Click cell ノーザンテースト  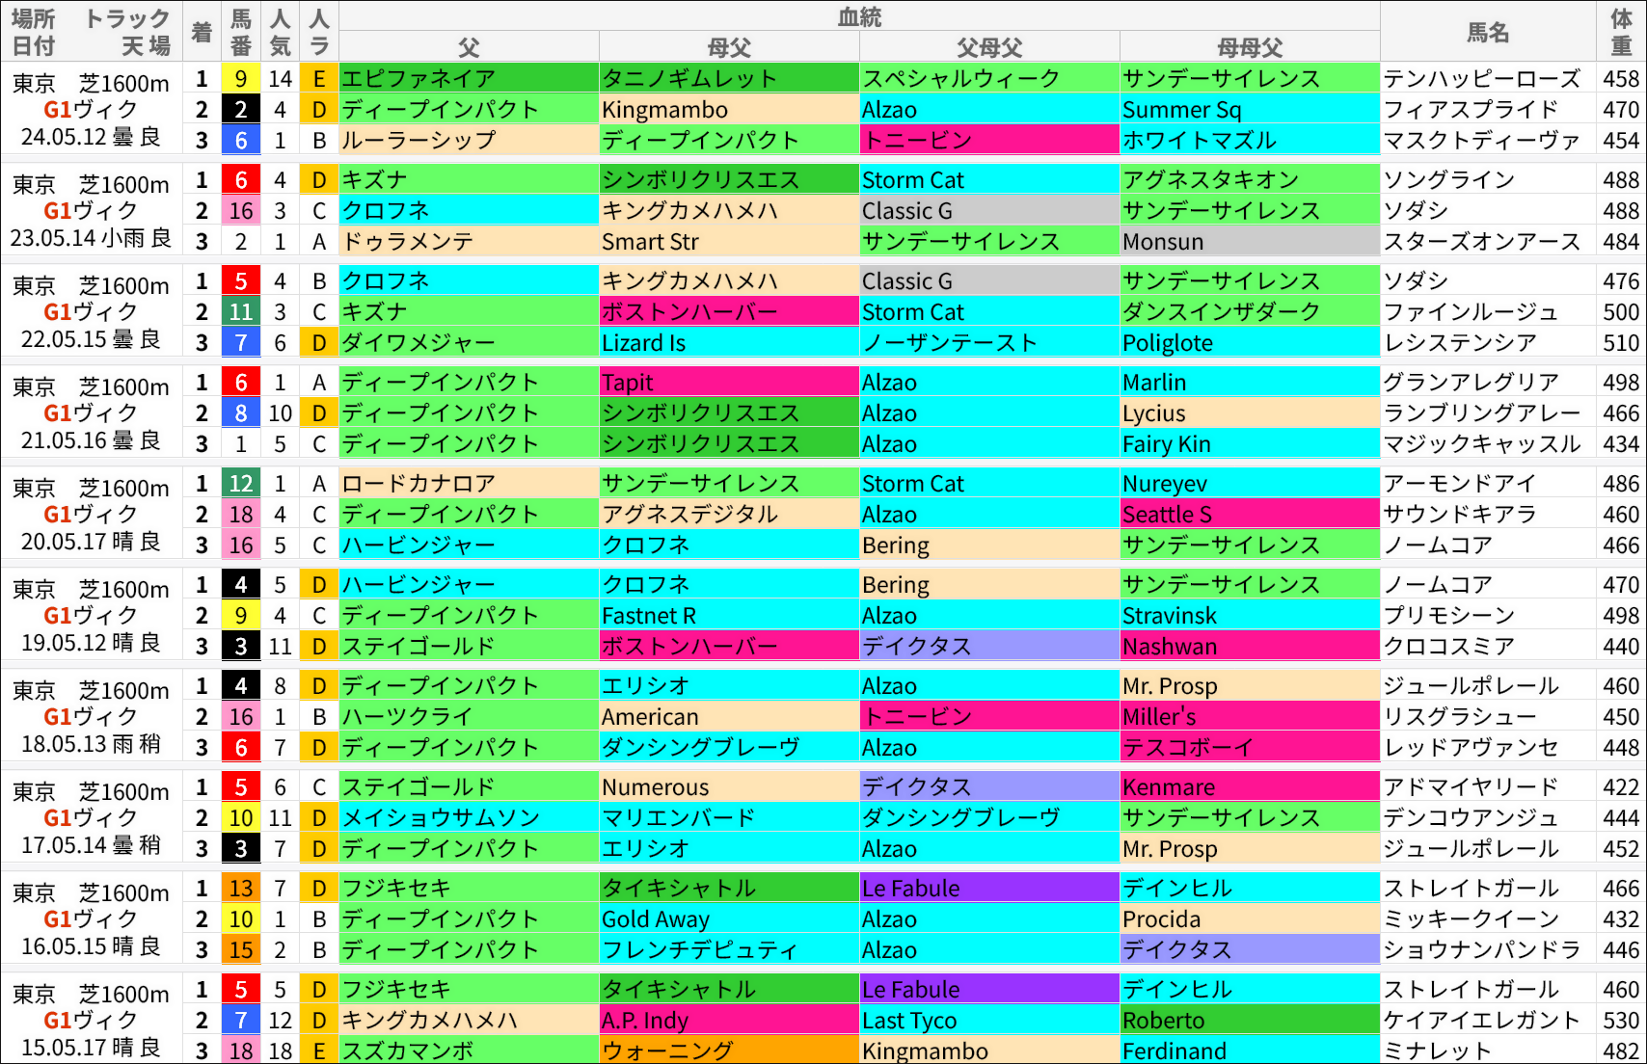coord(989,343)
